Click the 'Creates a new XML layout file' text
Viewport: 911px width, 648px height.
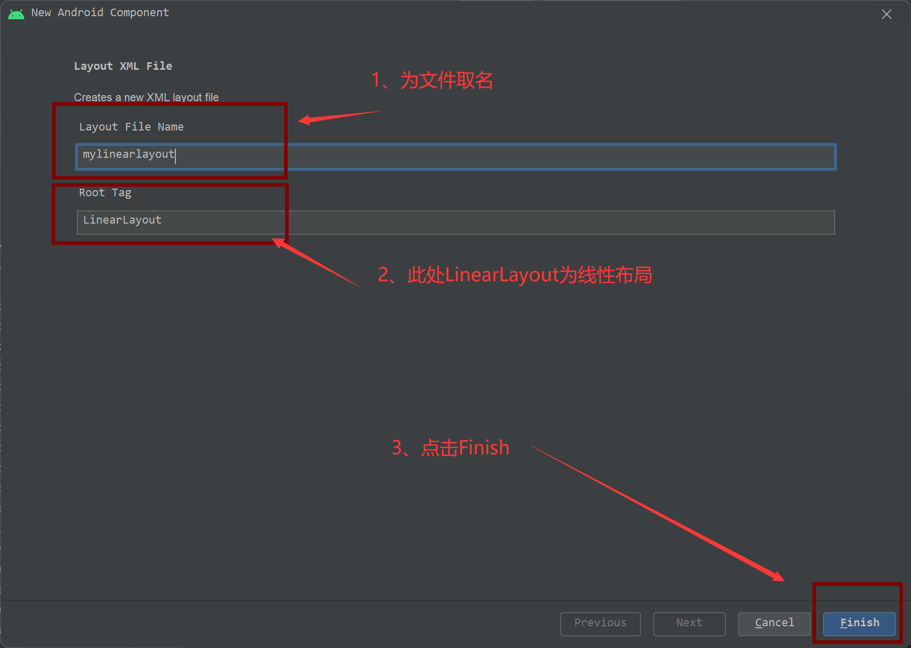[x=146, y=97]
